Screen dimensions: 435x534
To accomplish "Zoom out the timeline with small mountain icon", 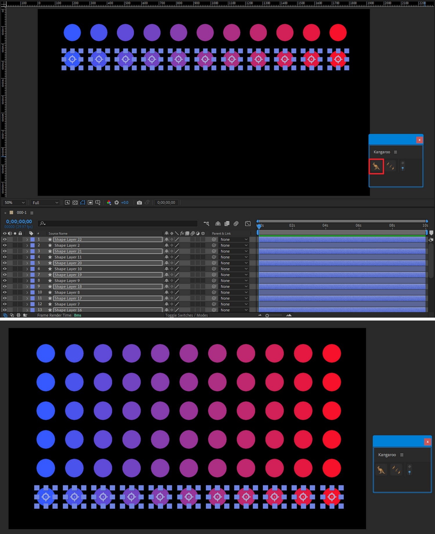I will coord(260,315).
